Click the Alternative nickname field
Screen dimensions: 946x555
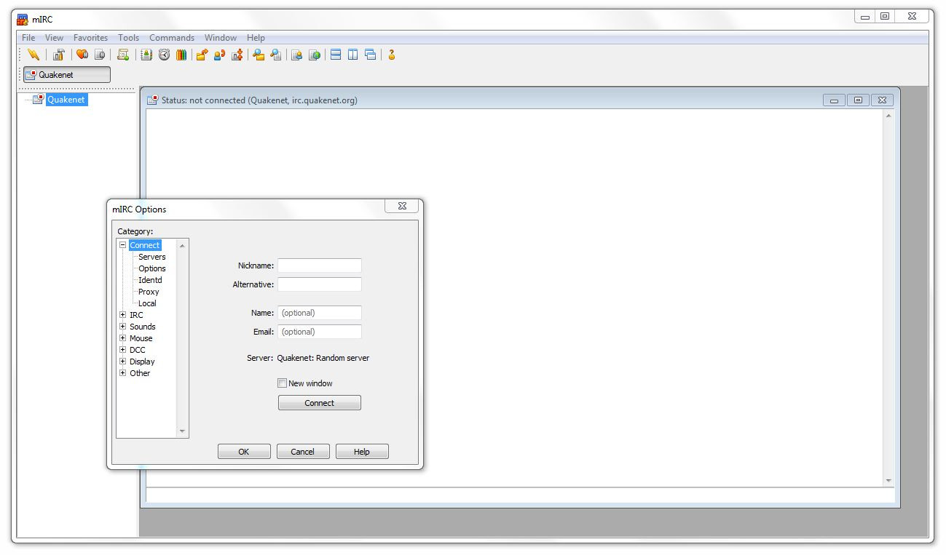[320, 284]
